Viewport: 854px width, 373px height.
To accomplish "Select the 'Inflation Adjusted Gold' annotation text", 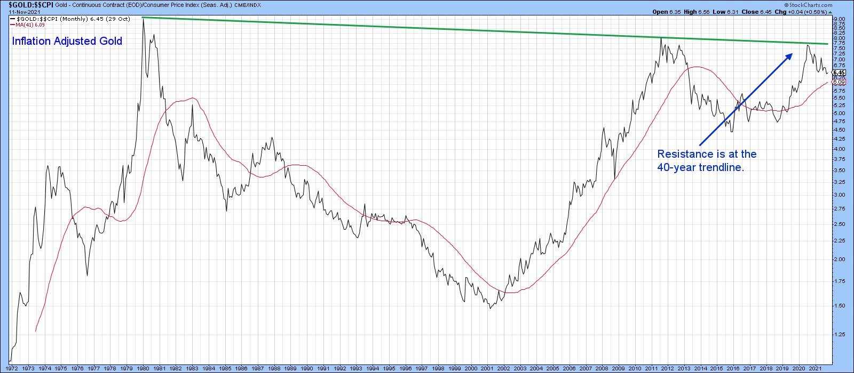I will click(x=67, y=41).
